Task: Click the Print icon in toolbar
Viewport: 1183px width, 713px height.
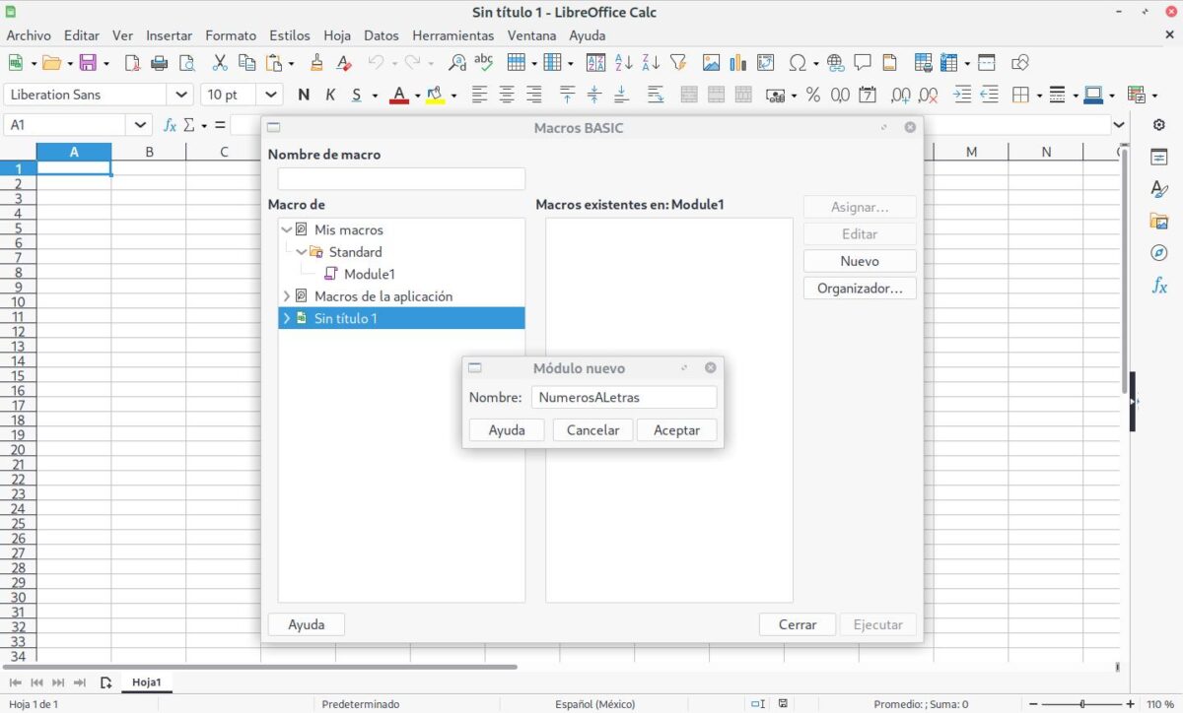Action: point(159,63)
